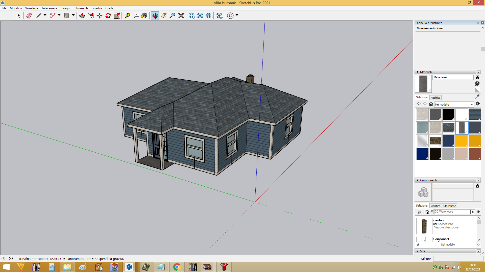Select the Eraser tool
Screen dimensions: 485x272
point(29,16)
